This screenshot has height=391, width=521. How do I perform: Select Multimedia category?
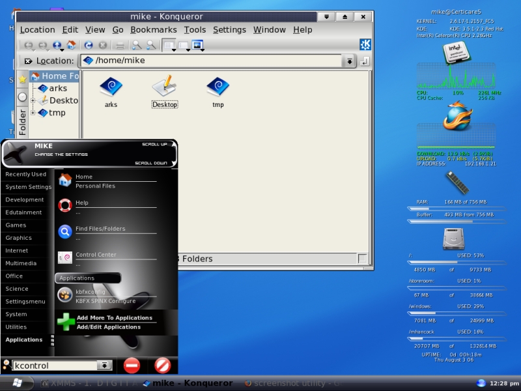(x=21, y=263)
